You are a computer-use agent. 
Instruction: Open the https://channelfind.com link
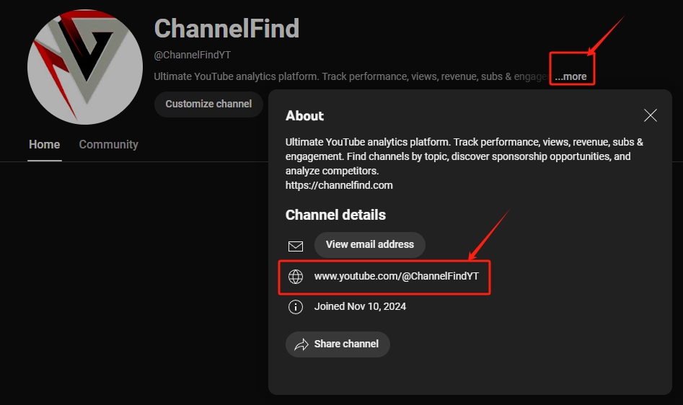click(x=339, y=185)
